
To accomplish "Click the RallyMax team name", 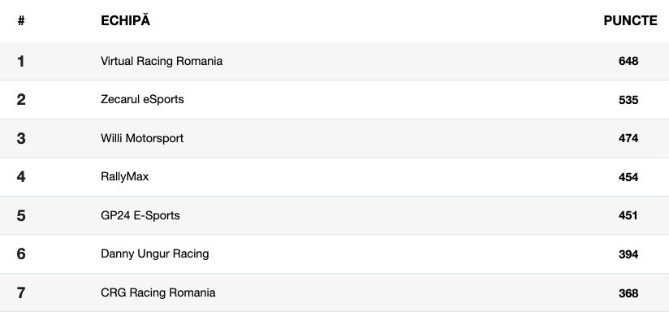I will (x=124, y=176).
